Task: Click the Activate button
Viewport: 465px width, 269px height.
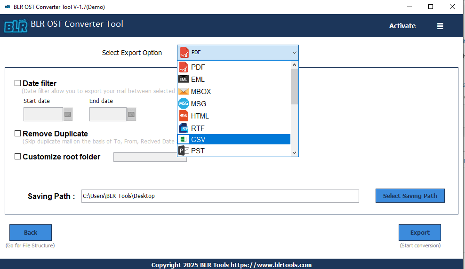Action: click(402, 26)
